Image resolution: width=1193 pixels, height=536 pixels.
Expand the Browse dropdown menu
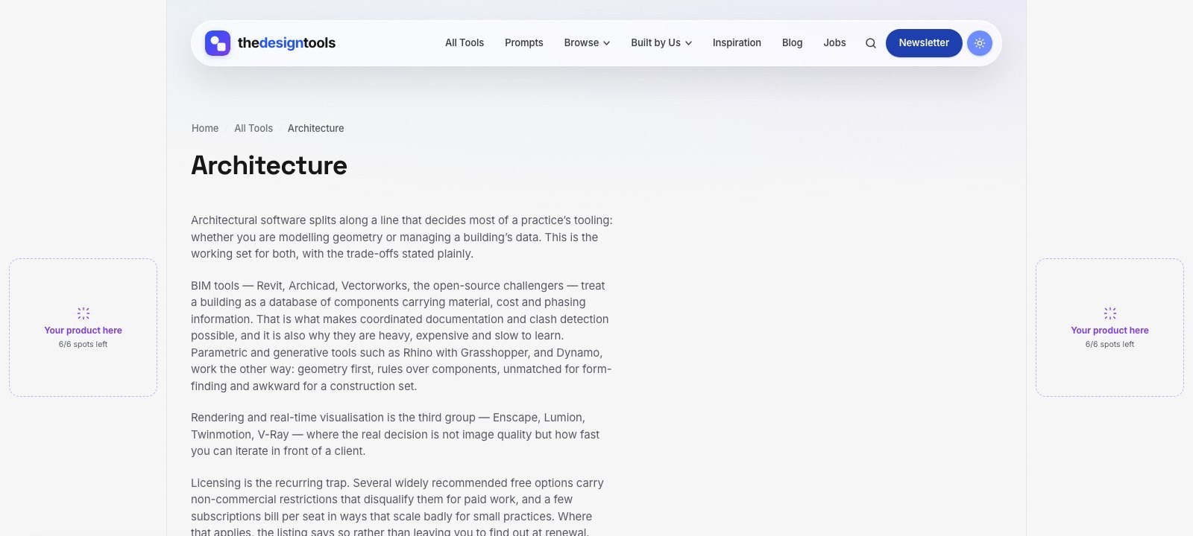(587, 43)
